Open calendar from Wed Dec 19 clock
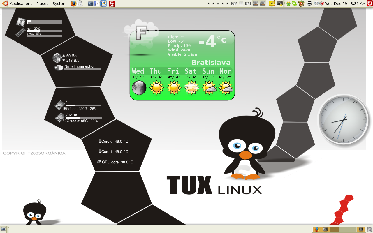Image resolution: width=373 pixels, height=233 pixels. (345, 3)
